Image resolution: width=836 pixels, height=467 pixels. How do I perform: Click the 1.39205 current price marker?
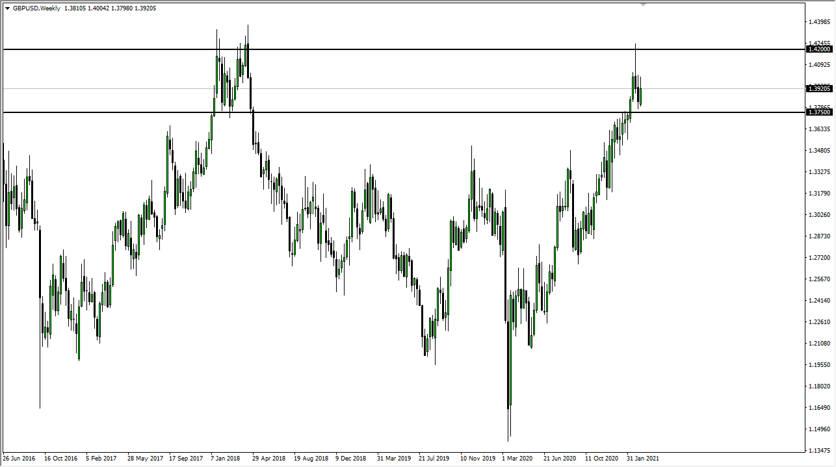click(818, 88)
